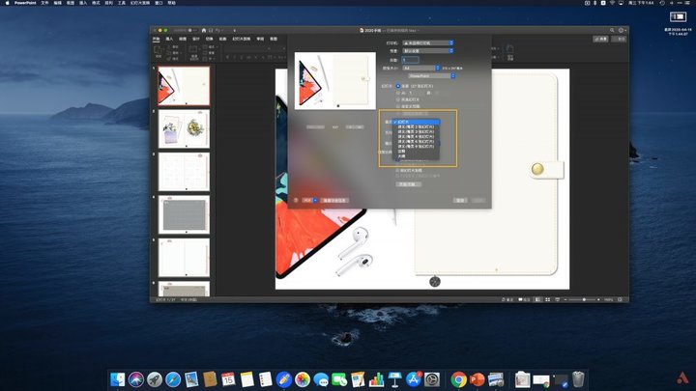696x391 pixels.
Task: Launch Safari from the Dock
Action: tap(173, 379)
